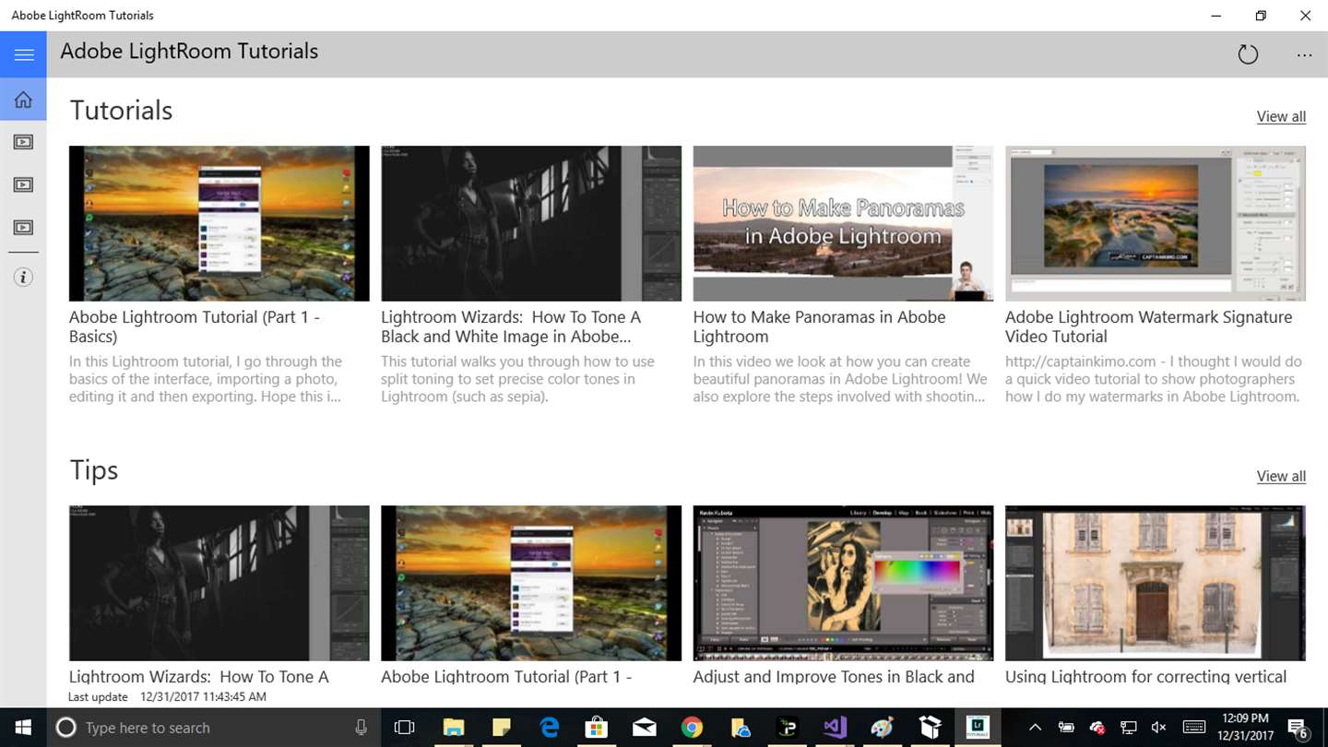Select the Lightroom Tutorials taskbar icon
1328x747 pixels.
click(x=978, y=728)
